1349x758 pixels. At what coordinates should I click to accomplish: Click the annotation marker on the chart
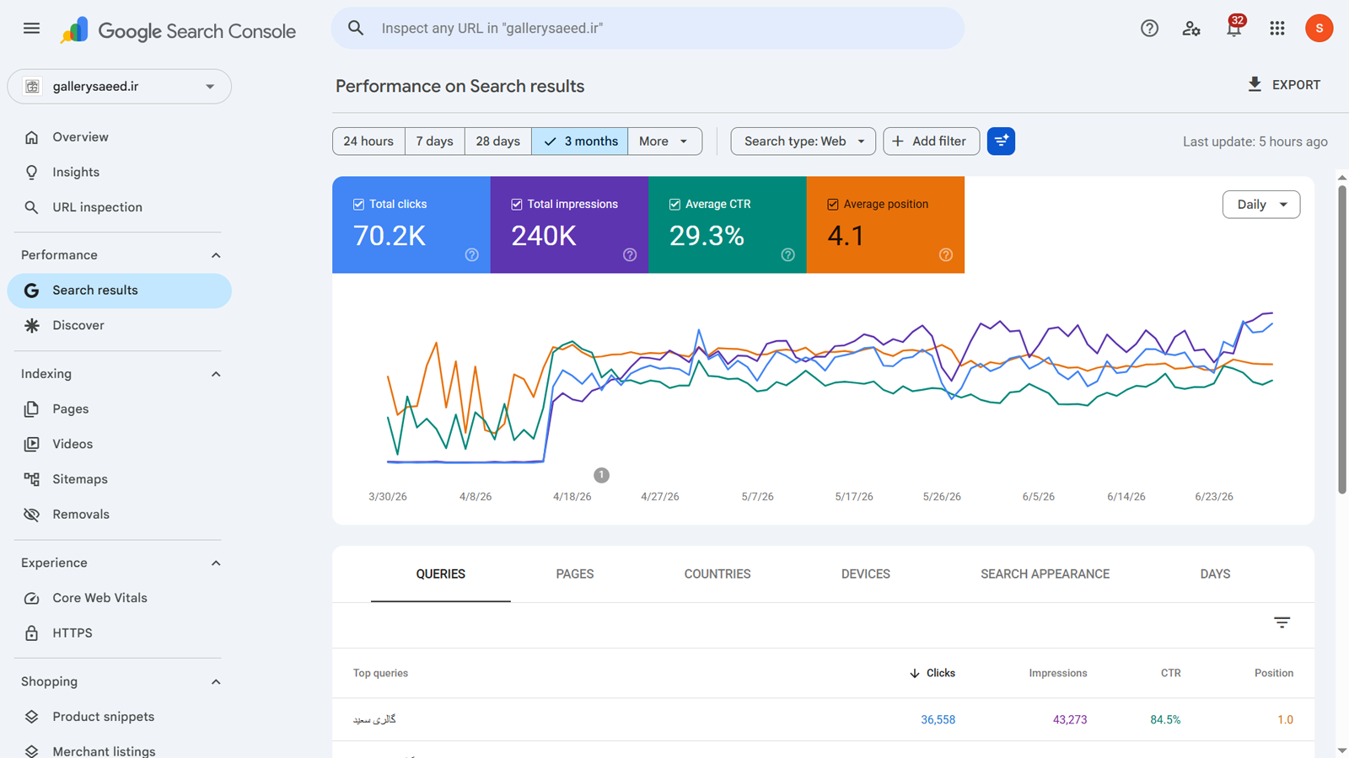click(601, 475)
